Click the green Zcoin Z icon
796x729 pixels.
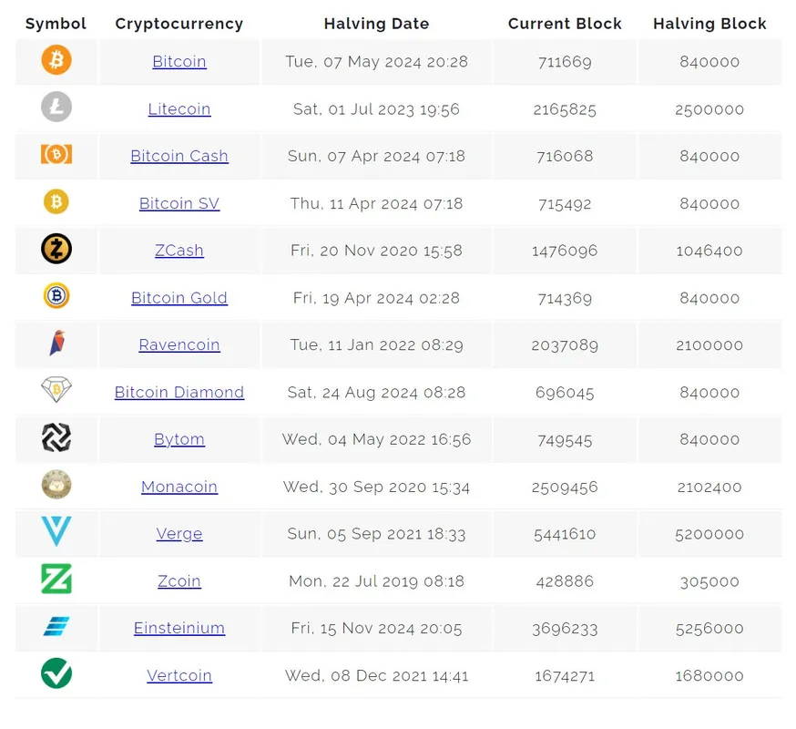click(x=56, y=579)
